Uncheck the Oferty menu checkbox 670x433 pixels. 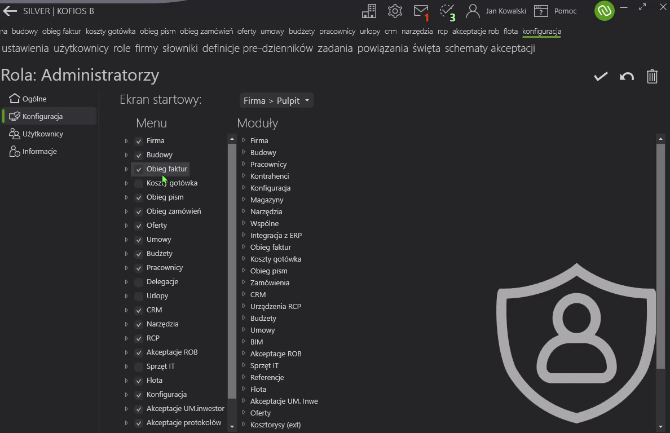pyautogui.click(x=138, y=226)
